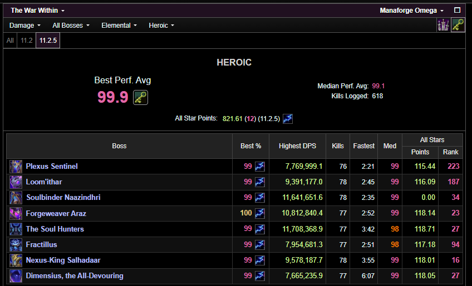This screenshot has height=286, width=472.
Task: Click the 821.61 All Star Points value
Action: (233, 119)
